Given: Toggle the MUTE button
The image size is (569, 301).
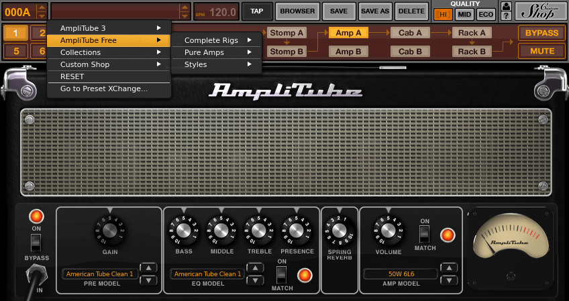Looking at the screenshot, I should (x=541, y=51).
